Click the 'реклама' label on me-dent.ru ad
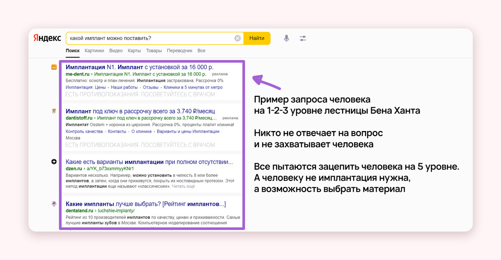The height and width of the screenshot is (260, 501). coord(219,74)
